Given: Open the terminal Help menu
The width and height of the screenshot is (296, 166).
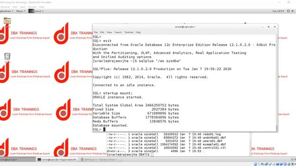Looking at the screenshot, I should coord(138,32).
